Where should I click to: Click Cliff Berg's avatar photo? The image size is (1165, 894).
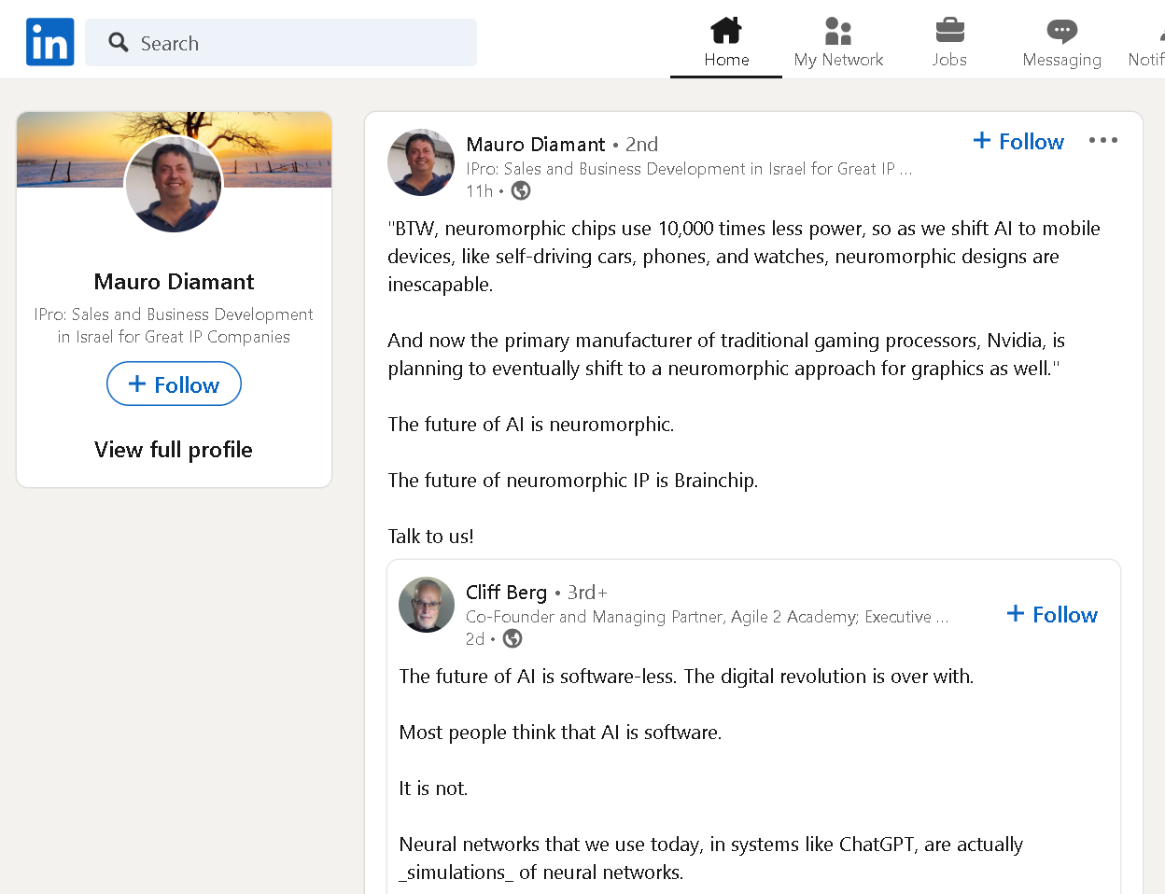coord(427,605)
